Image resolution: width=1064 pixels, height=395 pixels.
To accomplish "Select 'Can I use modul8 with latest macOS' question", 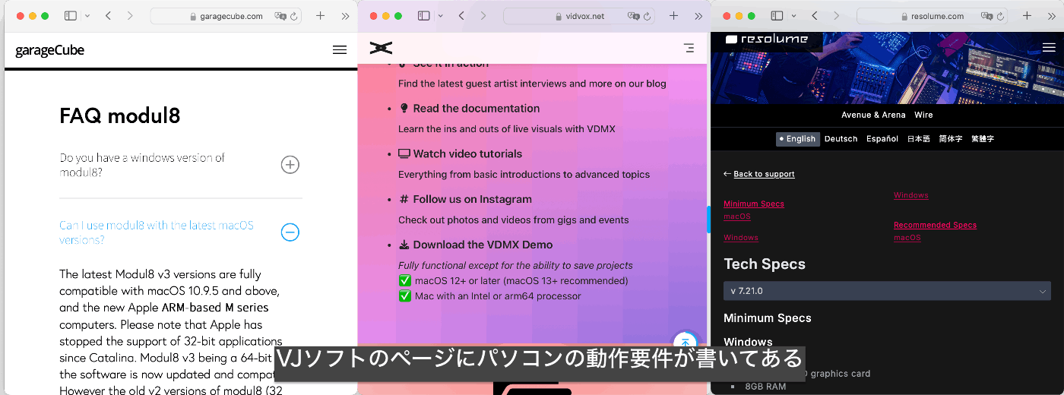I will click(157, 232).
